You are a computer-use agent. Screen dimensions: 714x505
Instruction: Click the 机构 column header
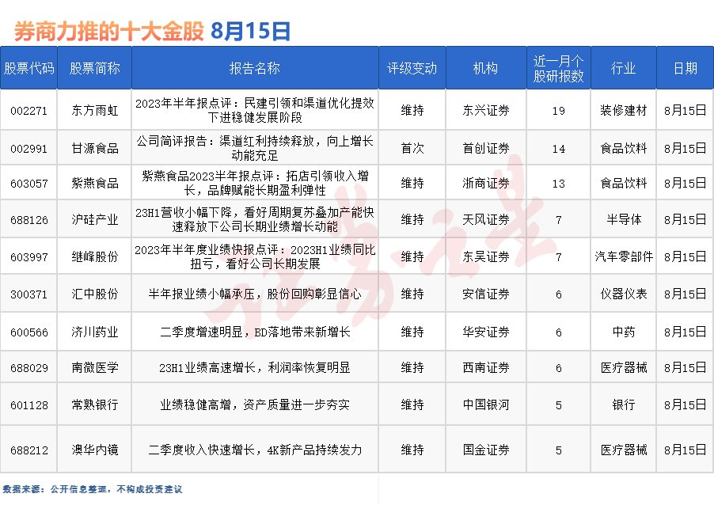tap(485, 68)
